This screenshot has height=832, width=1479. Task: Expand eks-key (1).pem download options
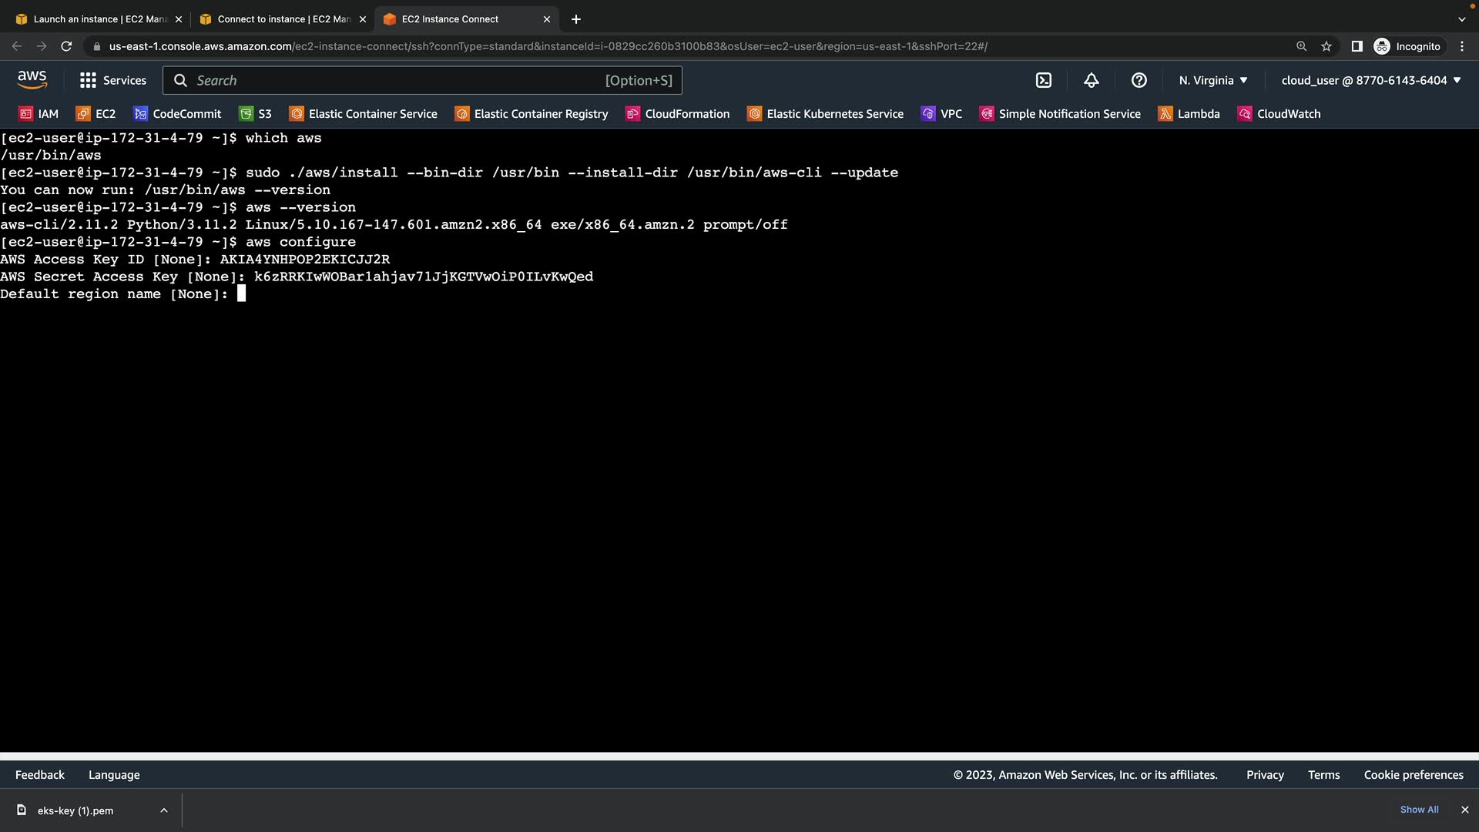pyautogui.click(x=164, y=810)
